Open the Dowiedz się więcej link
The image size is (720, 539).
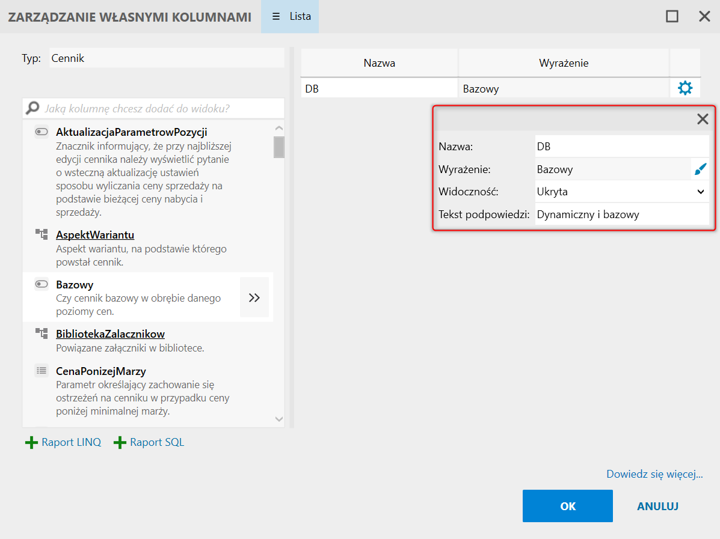(x=654, y=474)
